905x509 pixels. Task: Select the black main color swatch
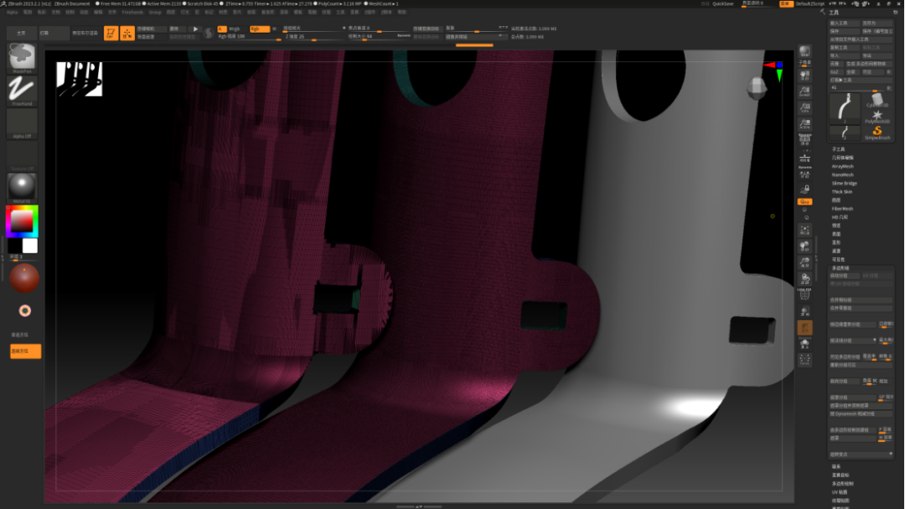tap(15, 247)
